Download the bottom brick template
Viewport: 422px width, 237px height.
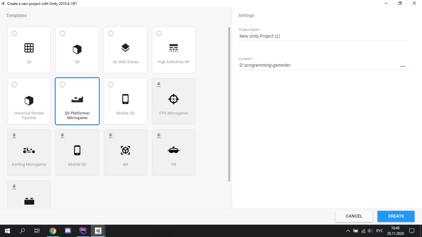[x=14, y=187]
